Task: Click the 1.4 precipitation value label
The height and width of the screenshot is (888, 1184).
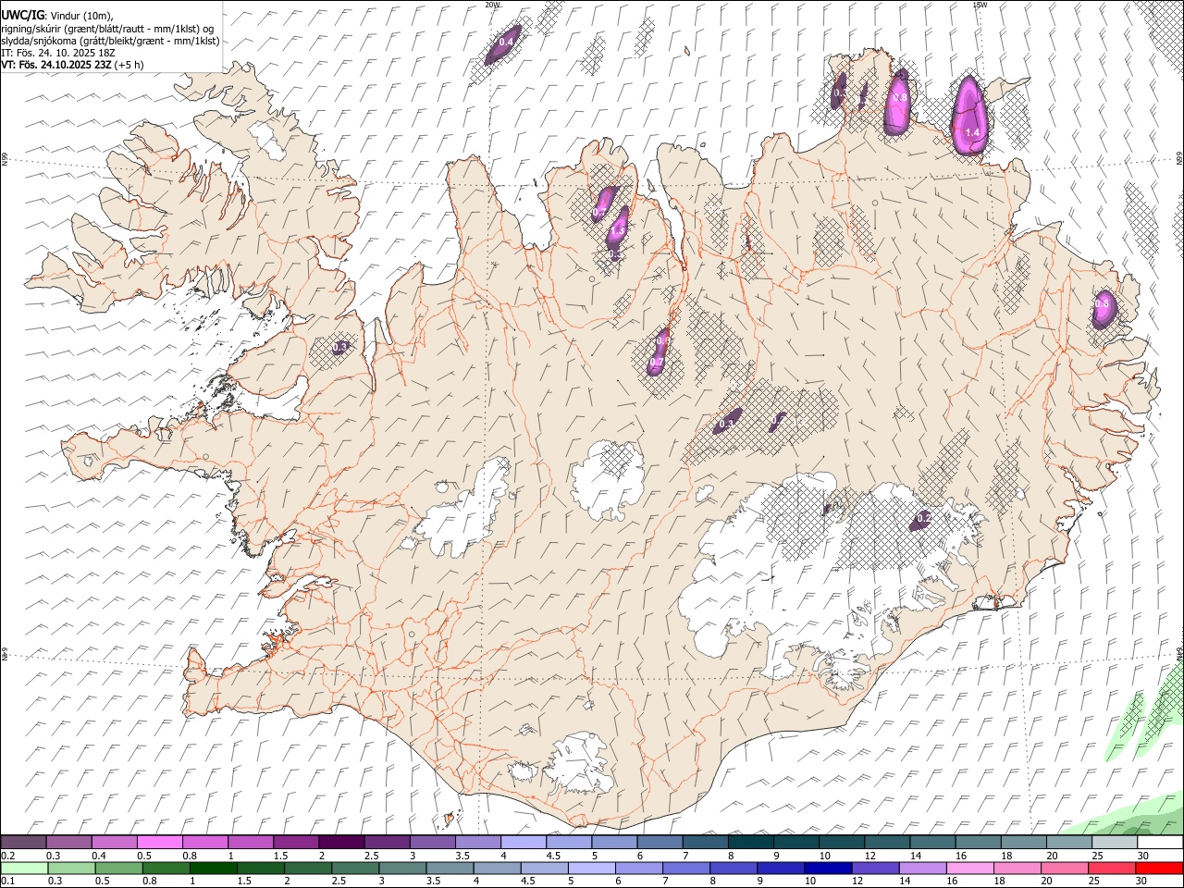Action: (971, 133)
